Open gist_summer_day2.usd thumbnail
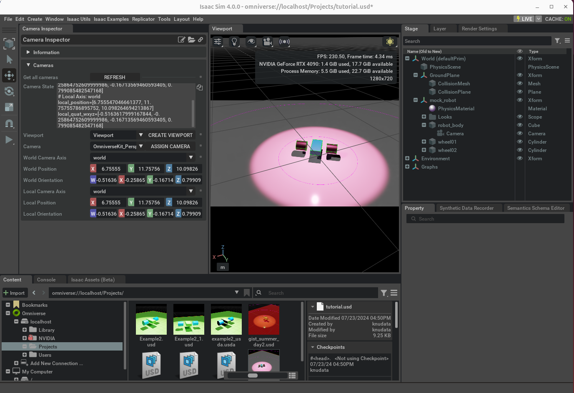Screen dimensions: 574x393 [x=264, y=319]
